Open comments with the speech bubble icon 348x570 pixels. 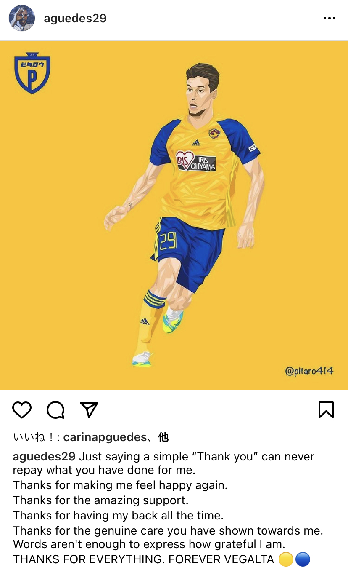[x=55, y=409]
